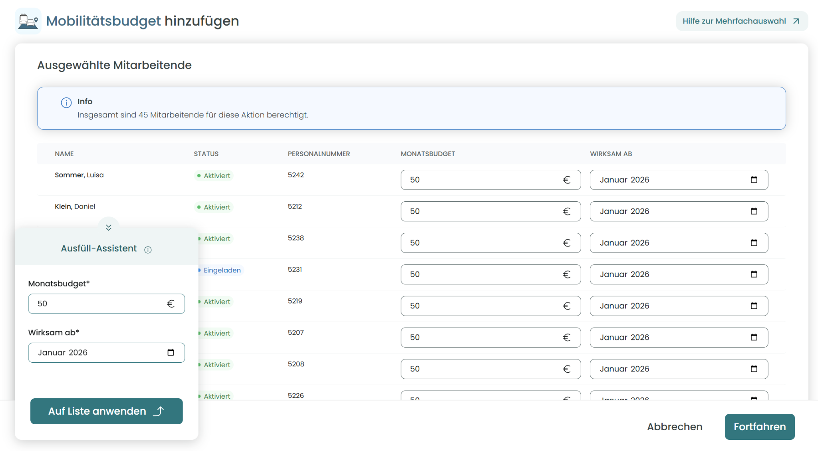Viewport: 818px width, 451px height.
Task: Collapse the Ausfüll-Assistent with double chevron
Action: pyautogui.click(x=109, y=227)
